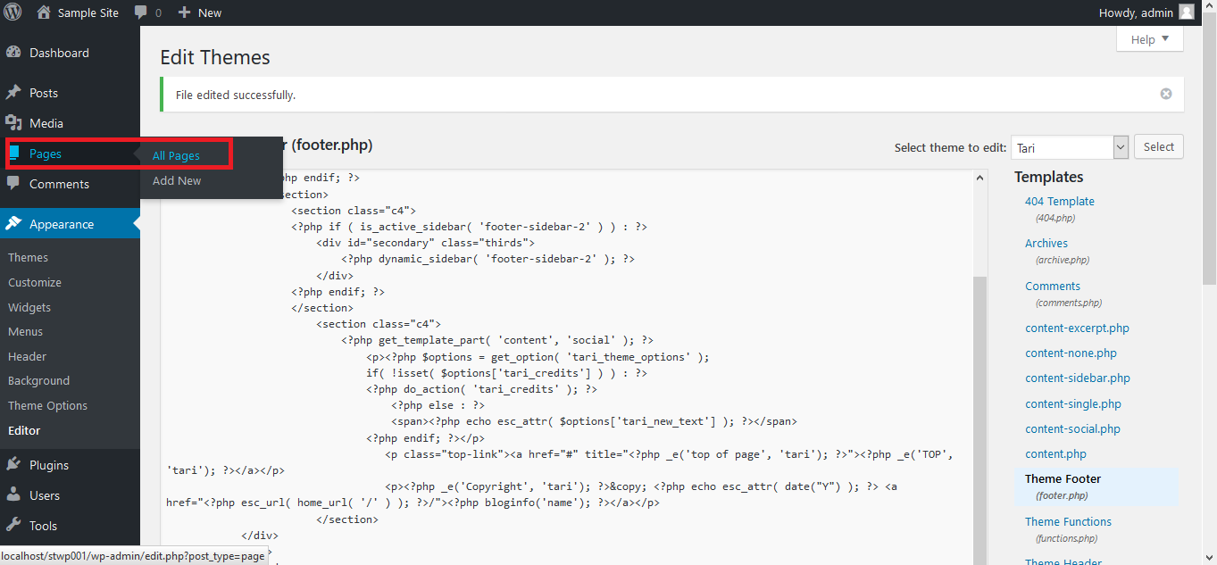Open content-sidebar.php template
This screenshot has width=1217, height=565.
[1078, 378]
